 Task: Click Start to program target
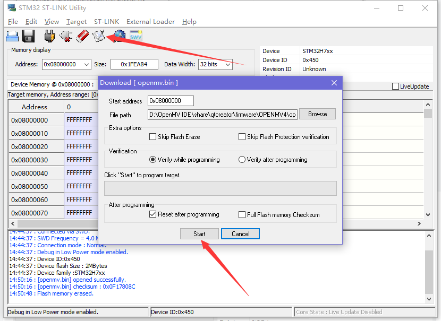[x=199, y=233]
